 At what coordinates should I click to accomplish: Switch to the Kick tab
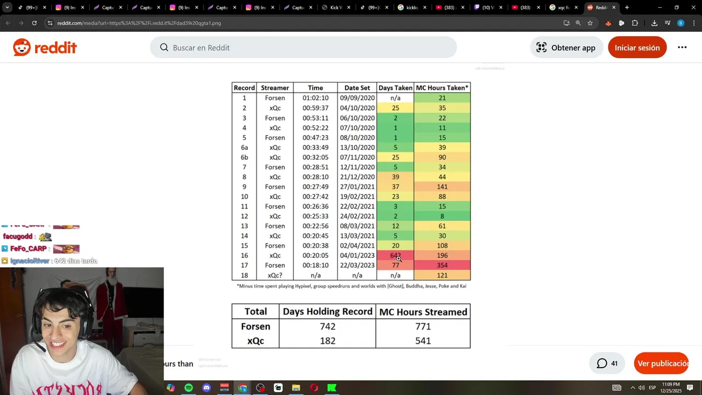pos(333,8)
